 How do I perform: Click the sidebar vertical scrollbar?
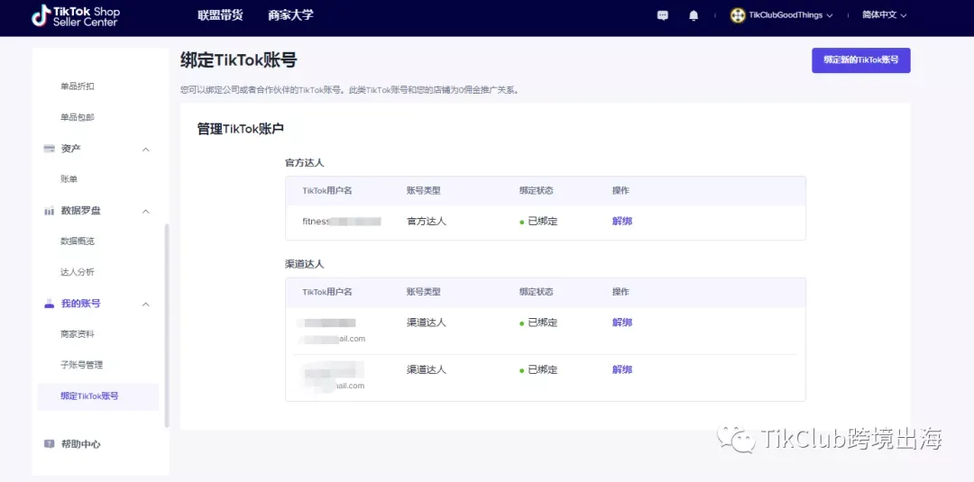(x=167, y=325)
